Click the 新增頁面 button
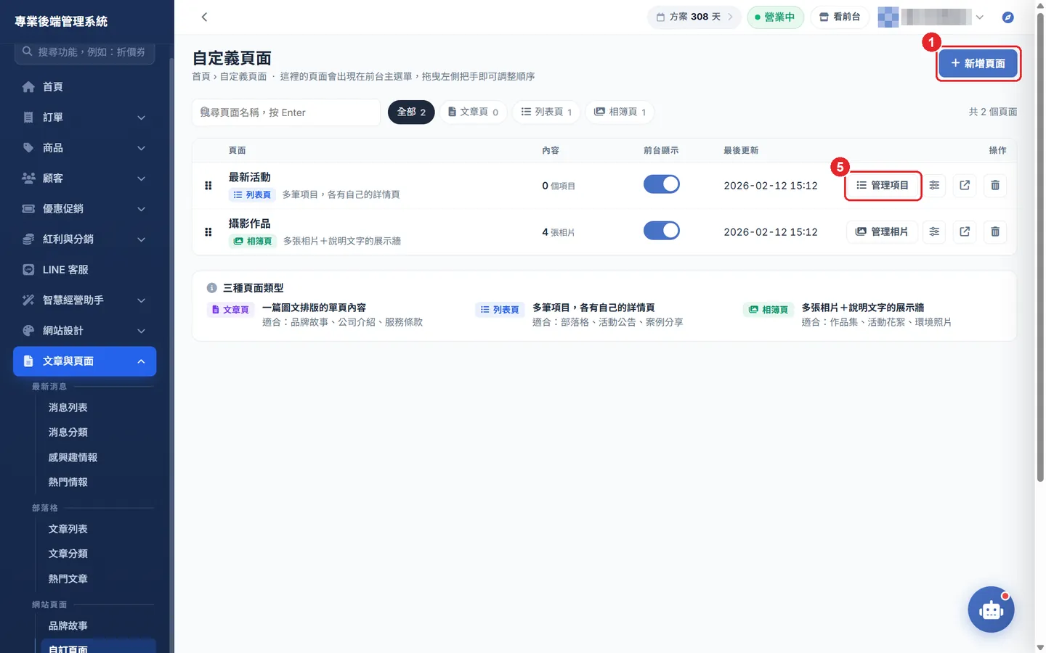This screenshot has width=1046, height=653. pyautogui.click(x=978, y=64)
